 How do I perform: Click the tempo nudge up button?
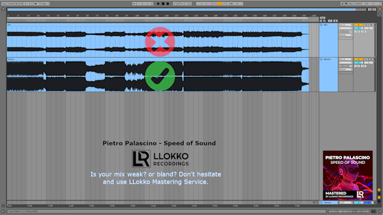tap(21, 4)
